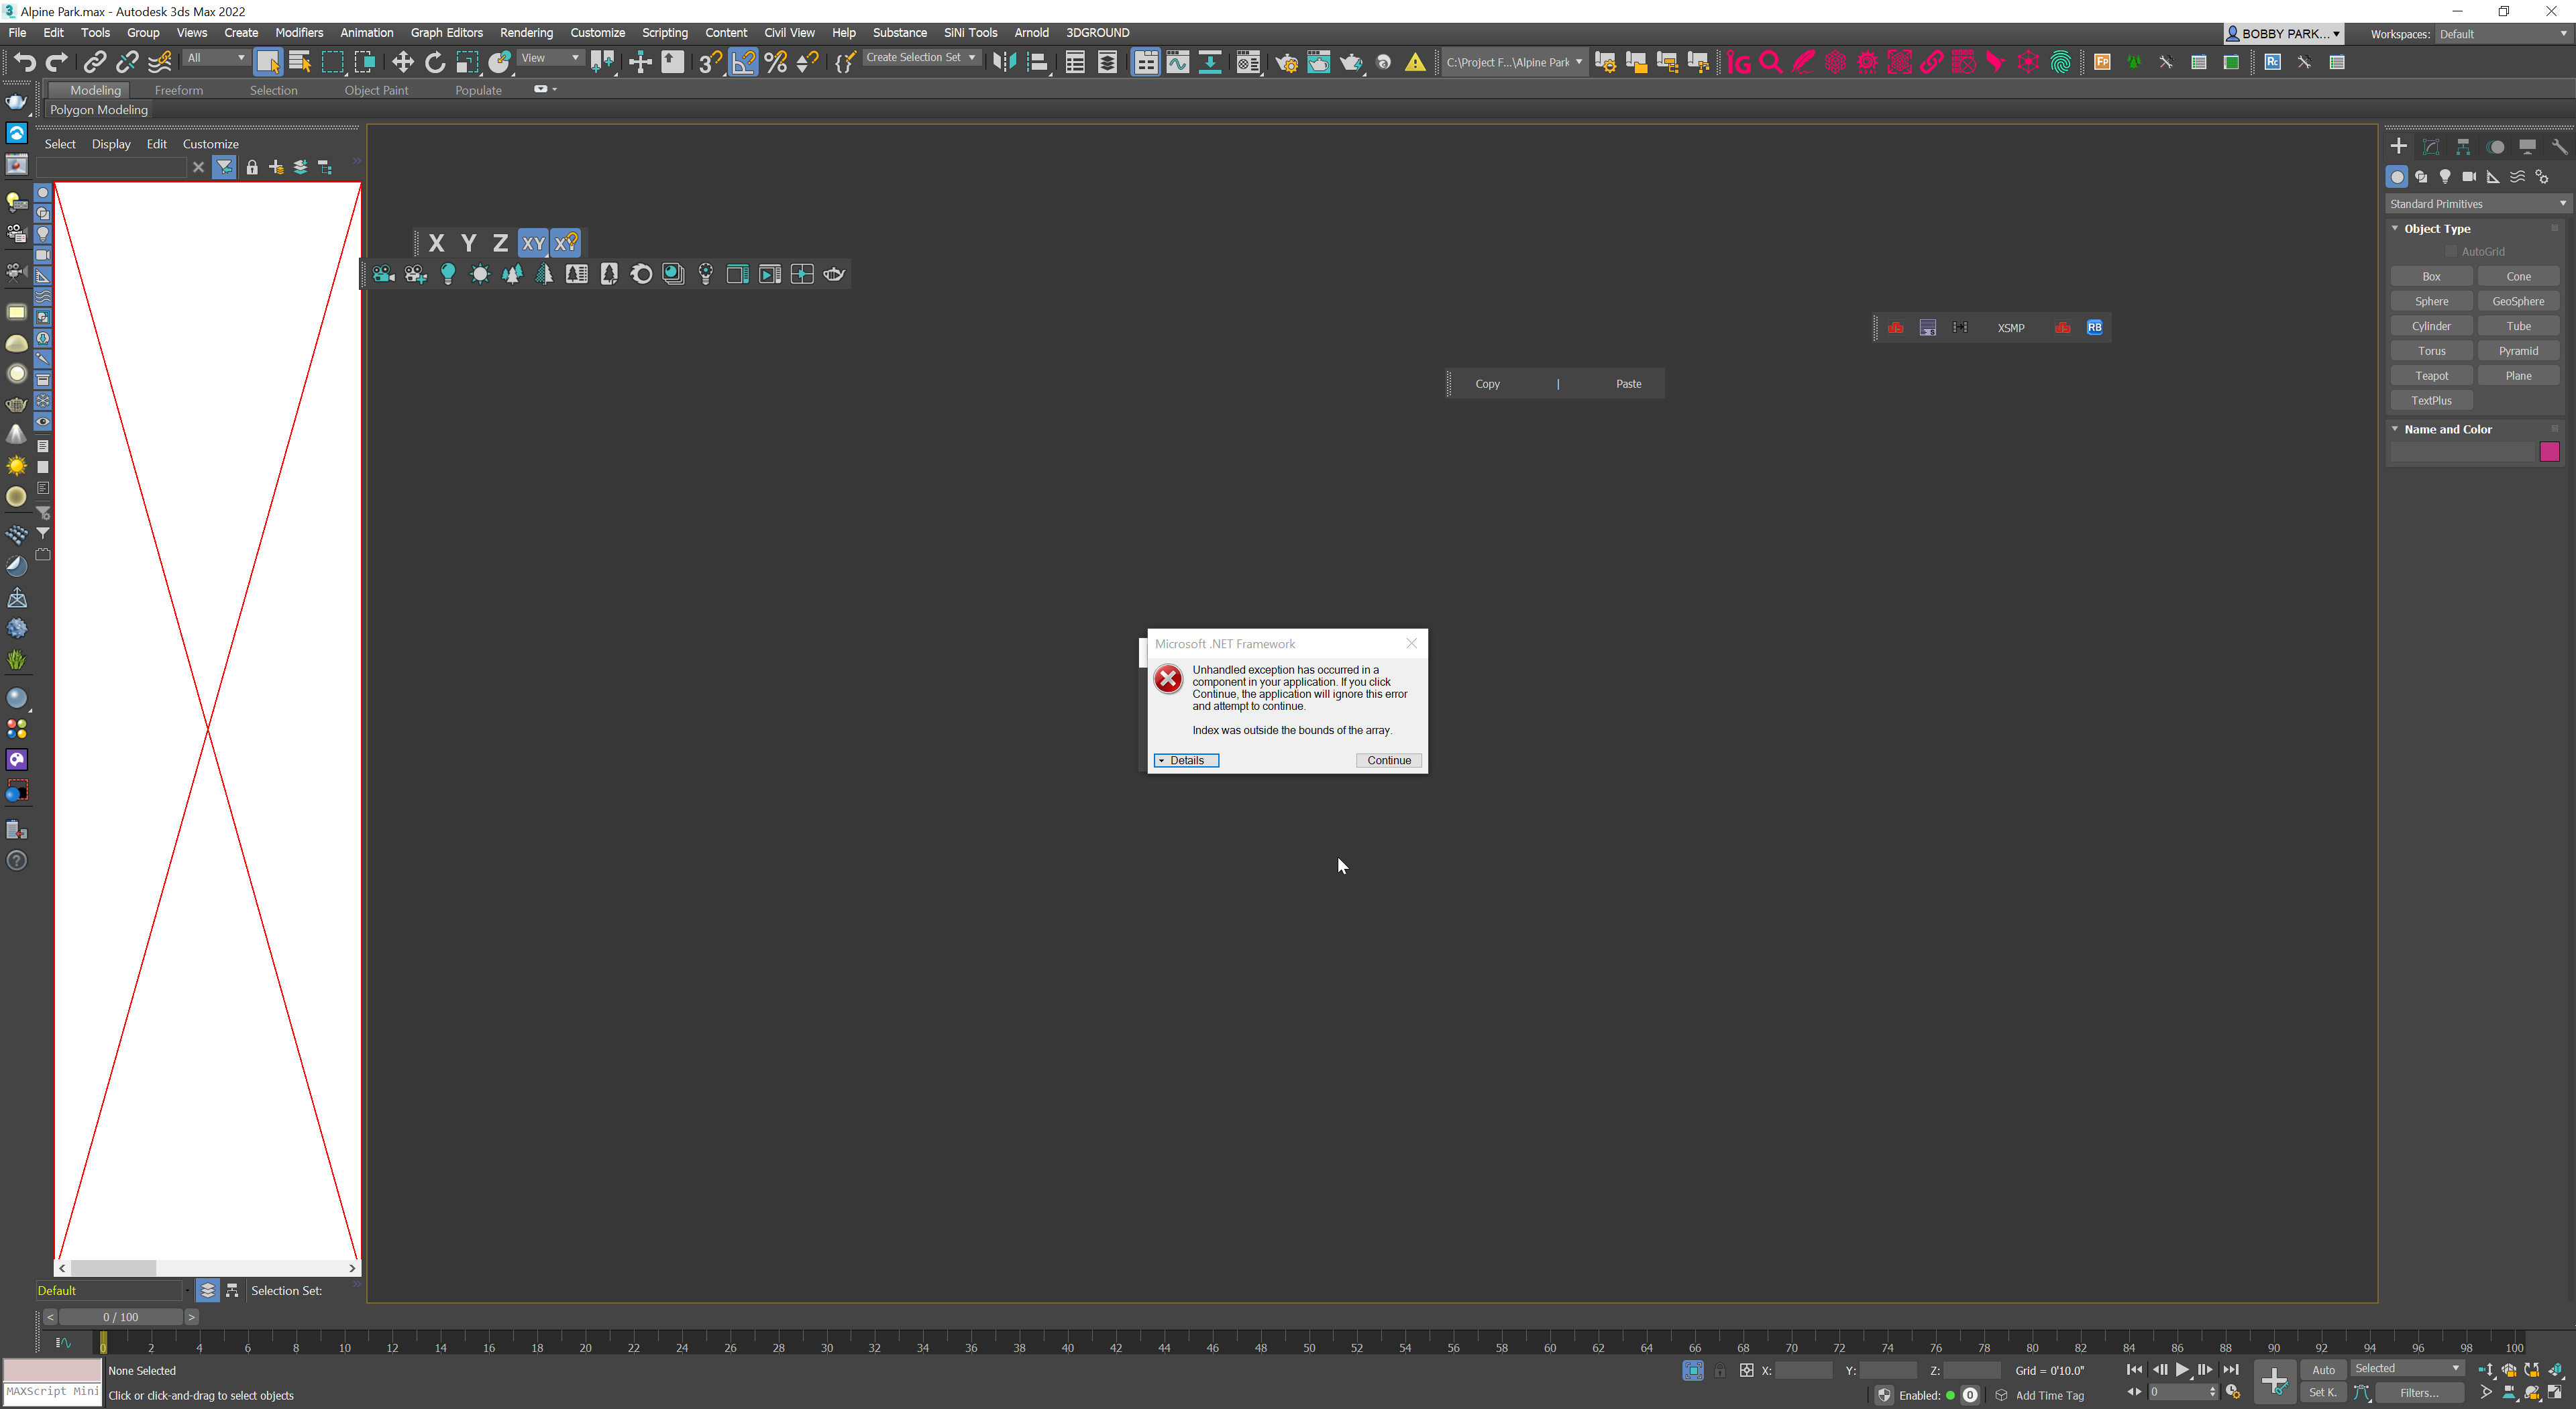This screenshot has height=1409, width=2576.
Task: Click the pink object color swatch
Action: (x=2549, y=452)
